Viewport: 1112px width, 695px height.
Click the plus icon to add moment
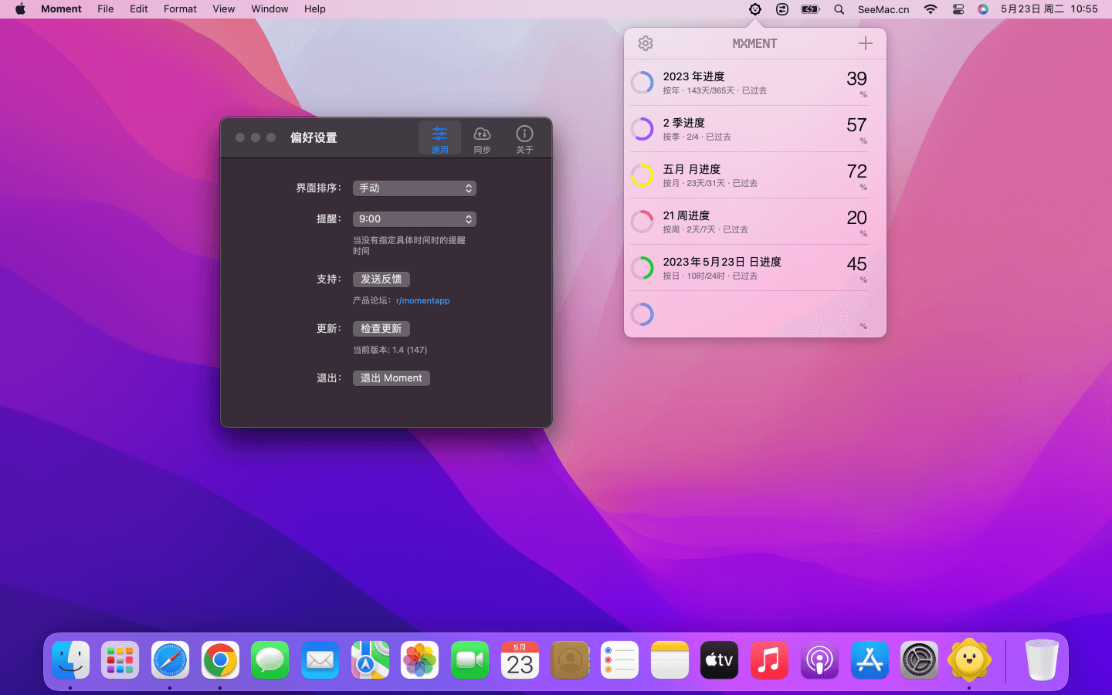click(x=865, y=43)
